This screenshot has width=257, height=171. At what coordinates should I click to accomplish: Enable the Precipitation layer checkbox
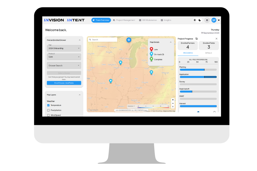pyautogui.click(x=49, y=110)
